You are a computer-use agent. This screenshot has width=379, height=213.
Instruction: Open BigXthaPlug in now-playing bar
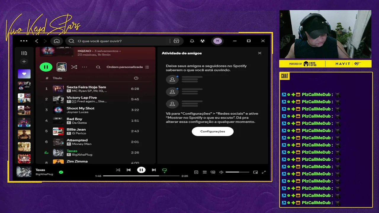tap(44, 174)
